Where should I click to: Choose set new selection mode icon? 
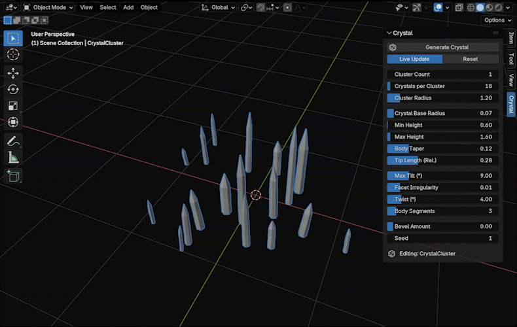pos(8,20)
